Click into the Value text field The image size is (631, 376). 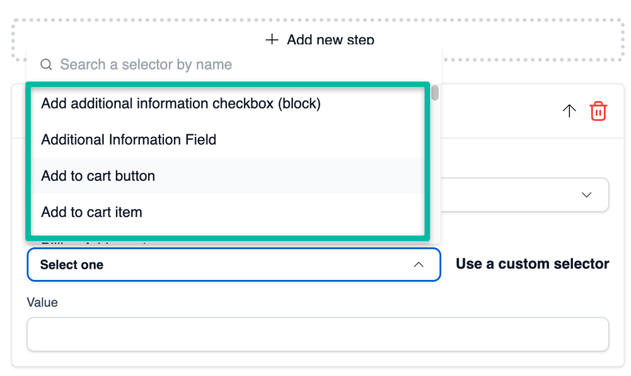318,334
